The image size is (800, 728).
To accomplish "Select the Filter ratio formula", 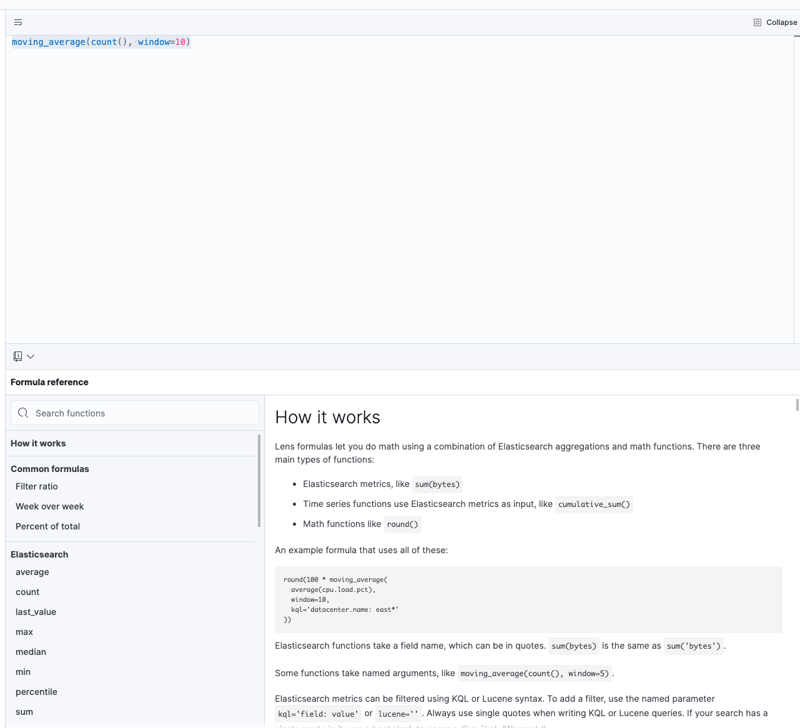I will (37, 486).
